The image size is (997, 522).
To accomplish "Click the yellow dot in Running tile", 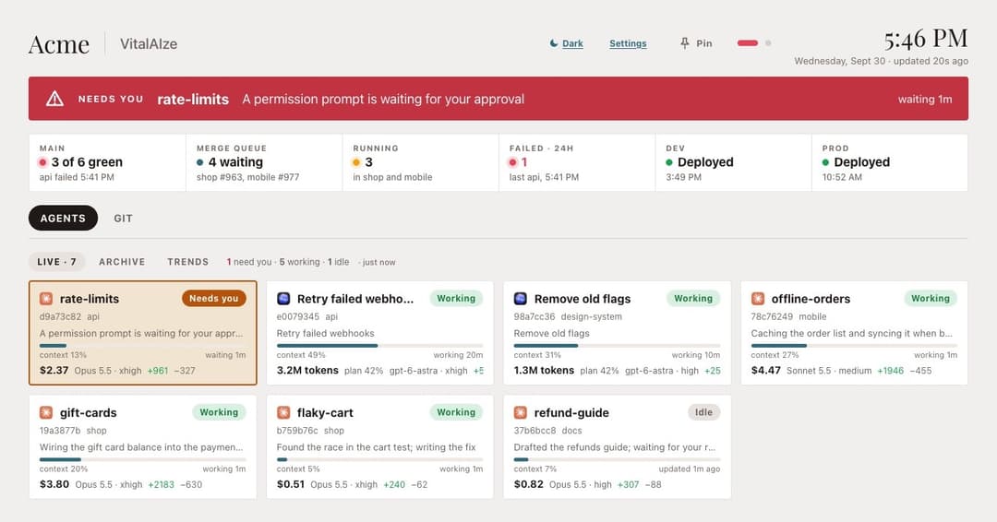I will 356,162.
